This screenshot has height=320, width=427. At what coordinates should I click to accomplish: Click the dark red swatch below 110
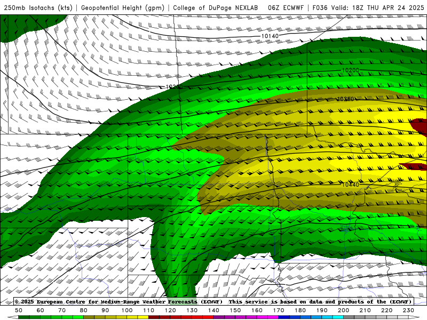154,317
